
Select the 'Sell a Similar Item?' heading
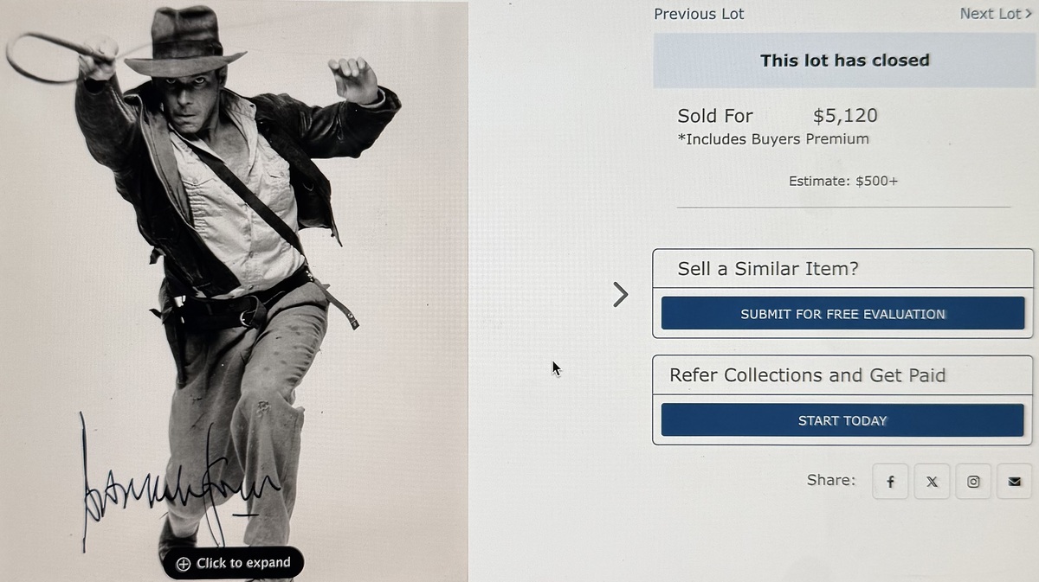click(x=768, y=269)
